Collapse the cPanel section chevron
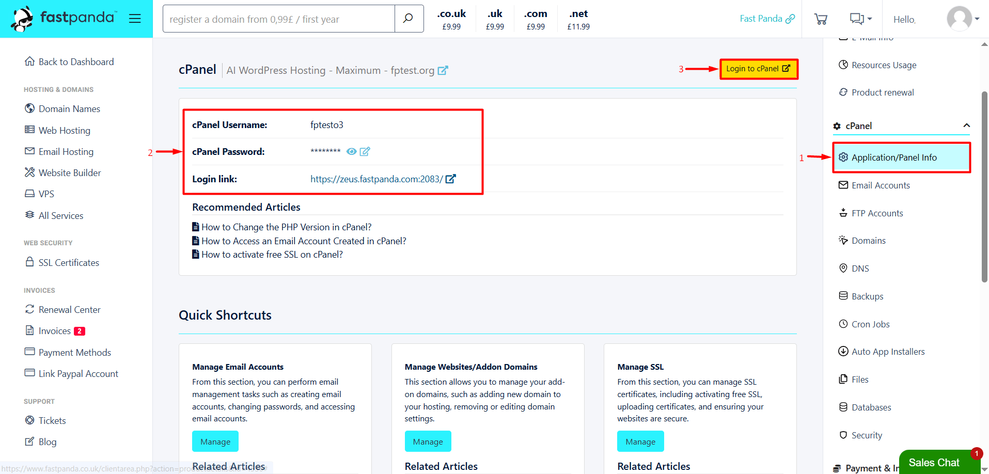 coord(966,125)
